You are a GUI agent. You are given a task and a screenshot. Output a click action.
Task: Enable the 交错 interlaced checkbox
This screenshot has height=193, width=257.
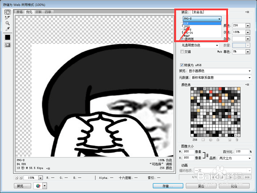(182, 52)
